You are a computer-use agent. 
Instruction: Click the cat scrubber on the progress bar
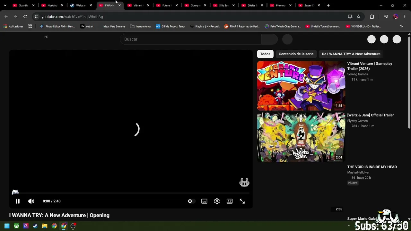(x=15, y=192)
